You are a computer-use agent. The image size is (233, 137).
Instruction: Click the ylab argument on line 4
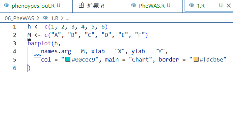click(138, 51)
